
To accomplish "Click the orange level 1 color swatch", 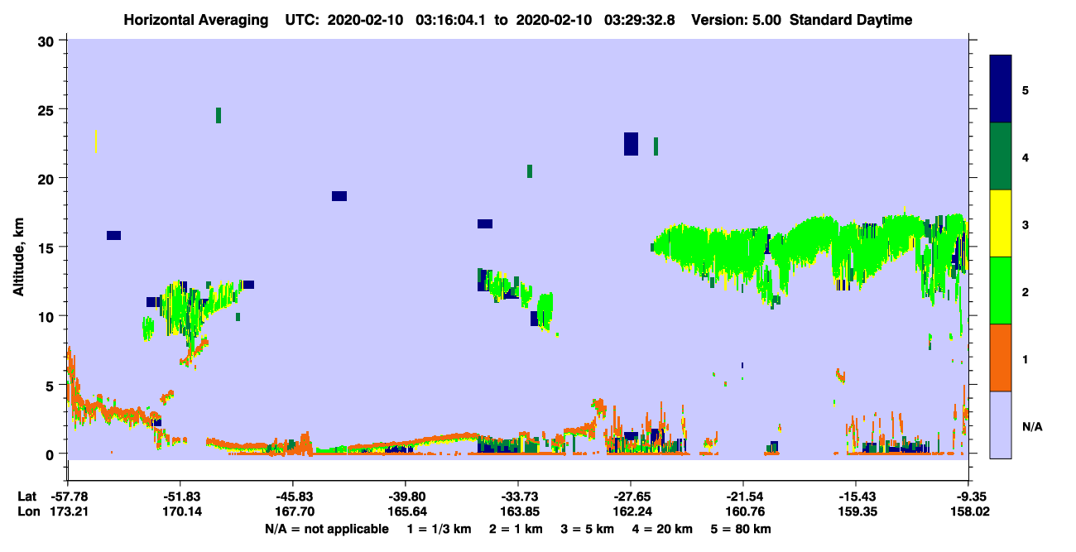I will tap(1001, 358).
